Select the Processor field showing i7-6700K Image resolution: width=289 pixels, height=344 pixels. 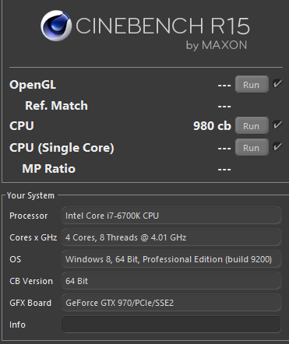click(171, 216)
